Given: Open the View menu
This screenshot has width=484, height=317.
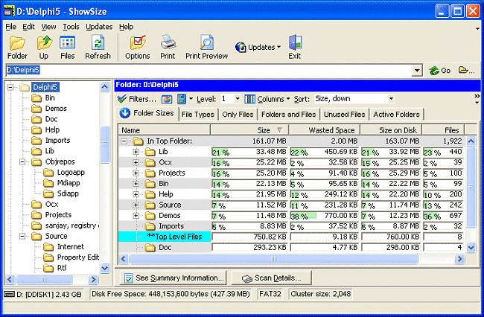Looking at the screenshot, I should coord(48,27).
